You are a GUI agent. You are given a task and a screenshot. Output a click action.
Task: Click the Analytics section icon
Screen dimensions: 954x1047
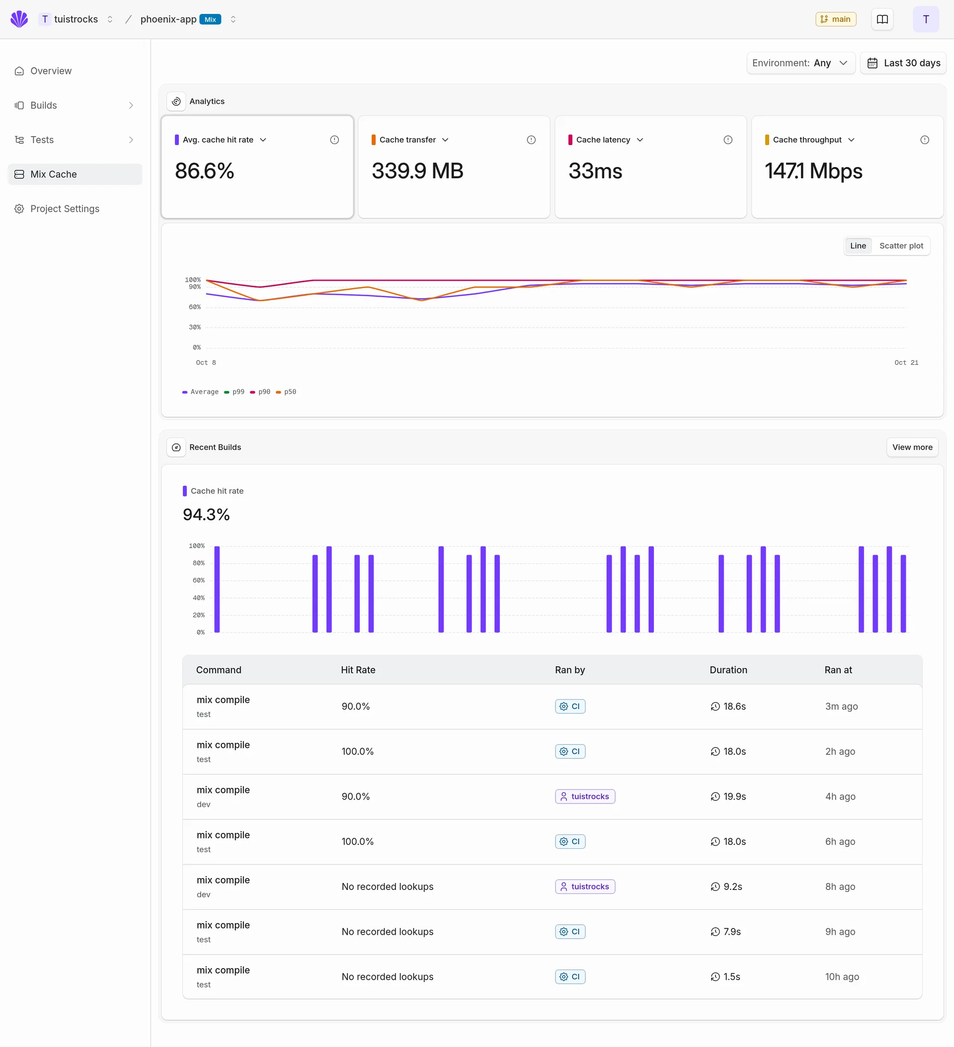tap(176, 101)
